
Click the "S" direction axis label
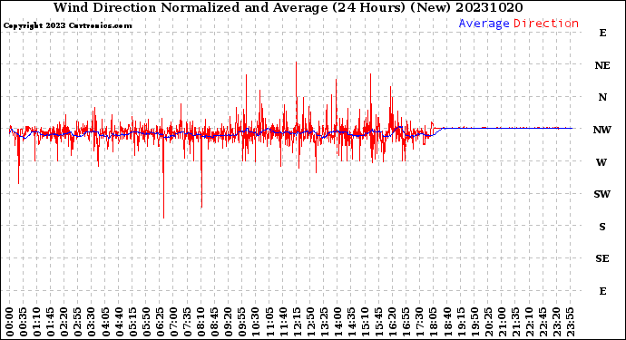pos(602,227)
